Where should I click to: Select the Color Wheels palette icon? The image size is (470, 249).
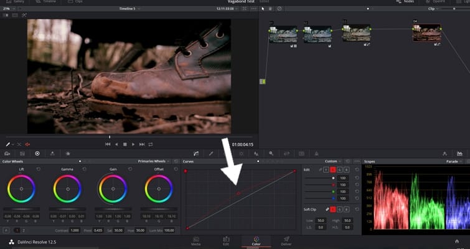pyautogui.click(x=37, y=153)
